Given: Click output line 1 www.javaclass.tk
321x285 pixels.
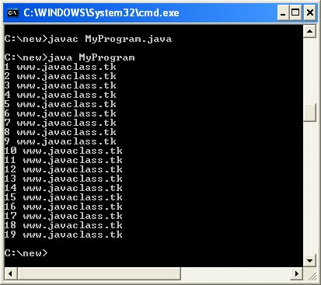Looking at the screenshot, I should pos(61,67).
